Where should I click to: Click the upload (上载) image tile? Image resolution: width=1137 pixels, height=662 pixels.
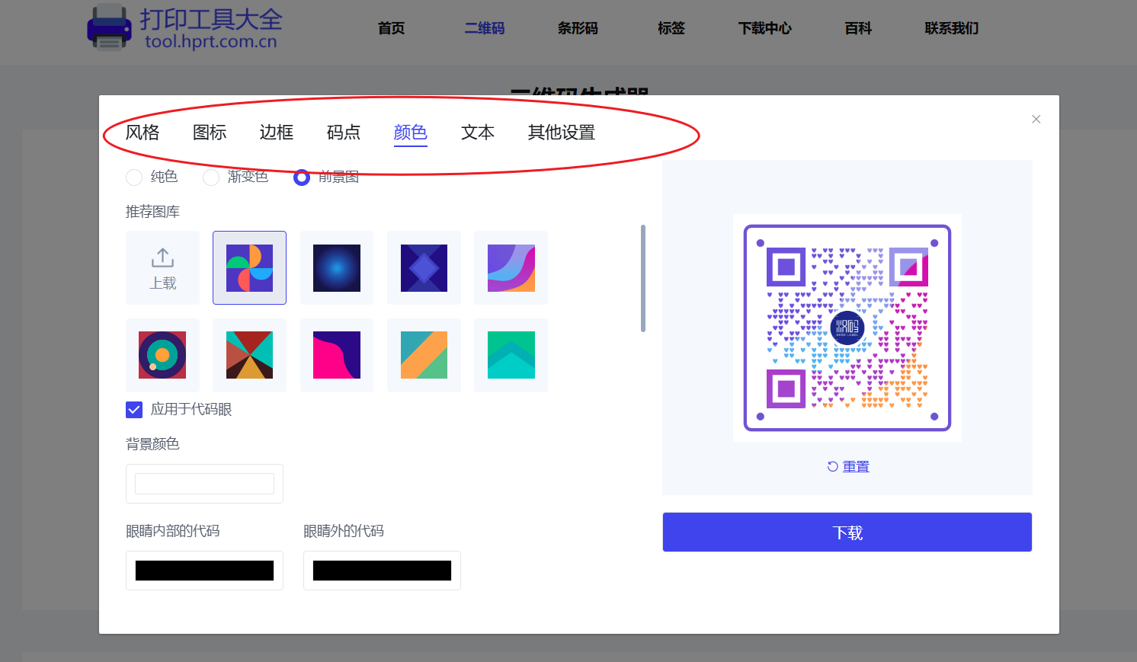[x=162, y=267]
